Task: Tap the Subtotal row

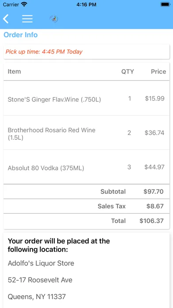Action: (86, 192)
